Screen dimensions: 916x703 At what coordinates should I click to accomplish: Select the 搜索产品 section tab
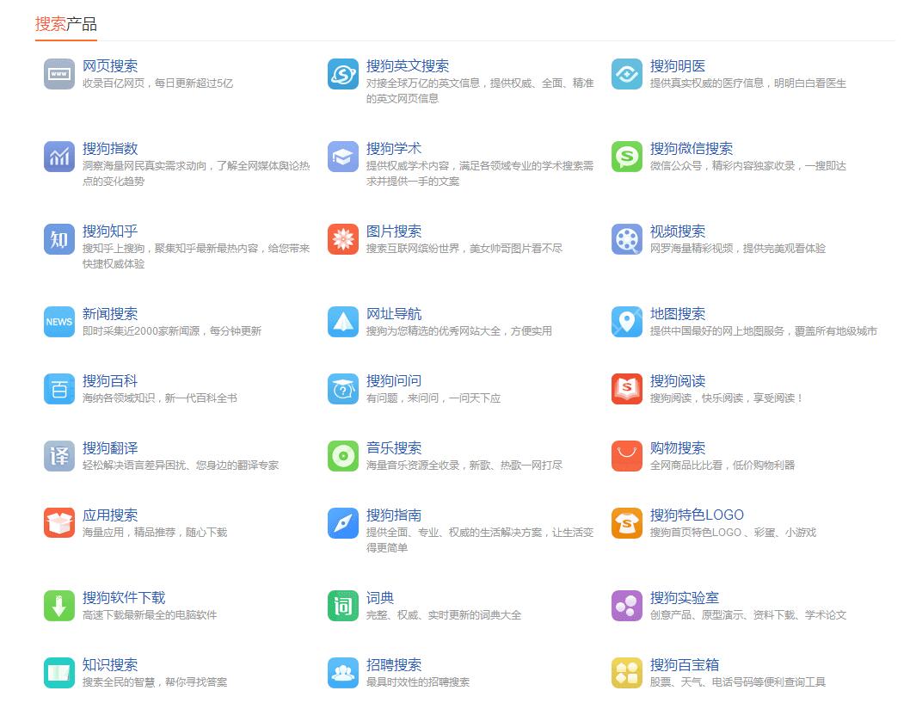coord(66,25)
